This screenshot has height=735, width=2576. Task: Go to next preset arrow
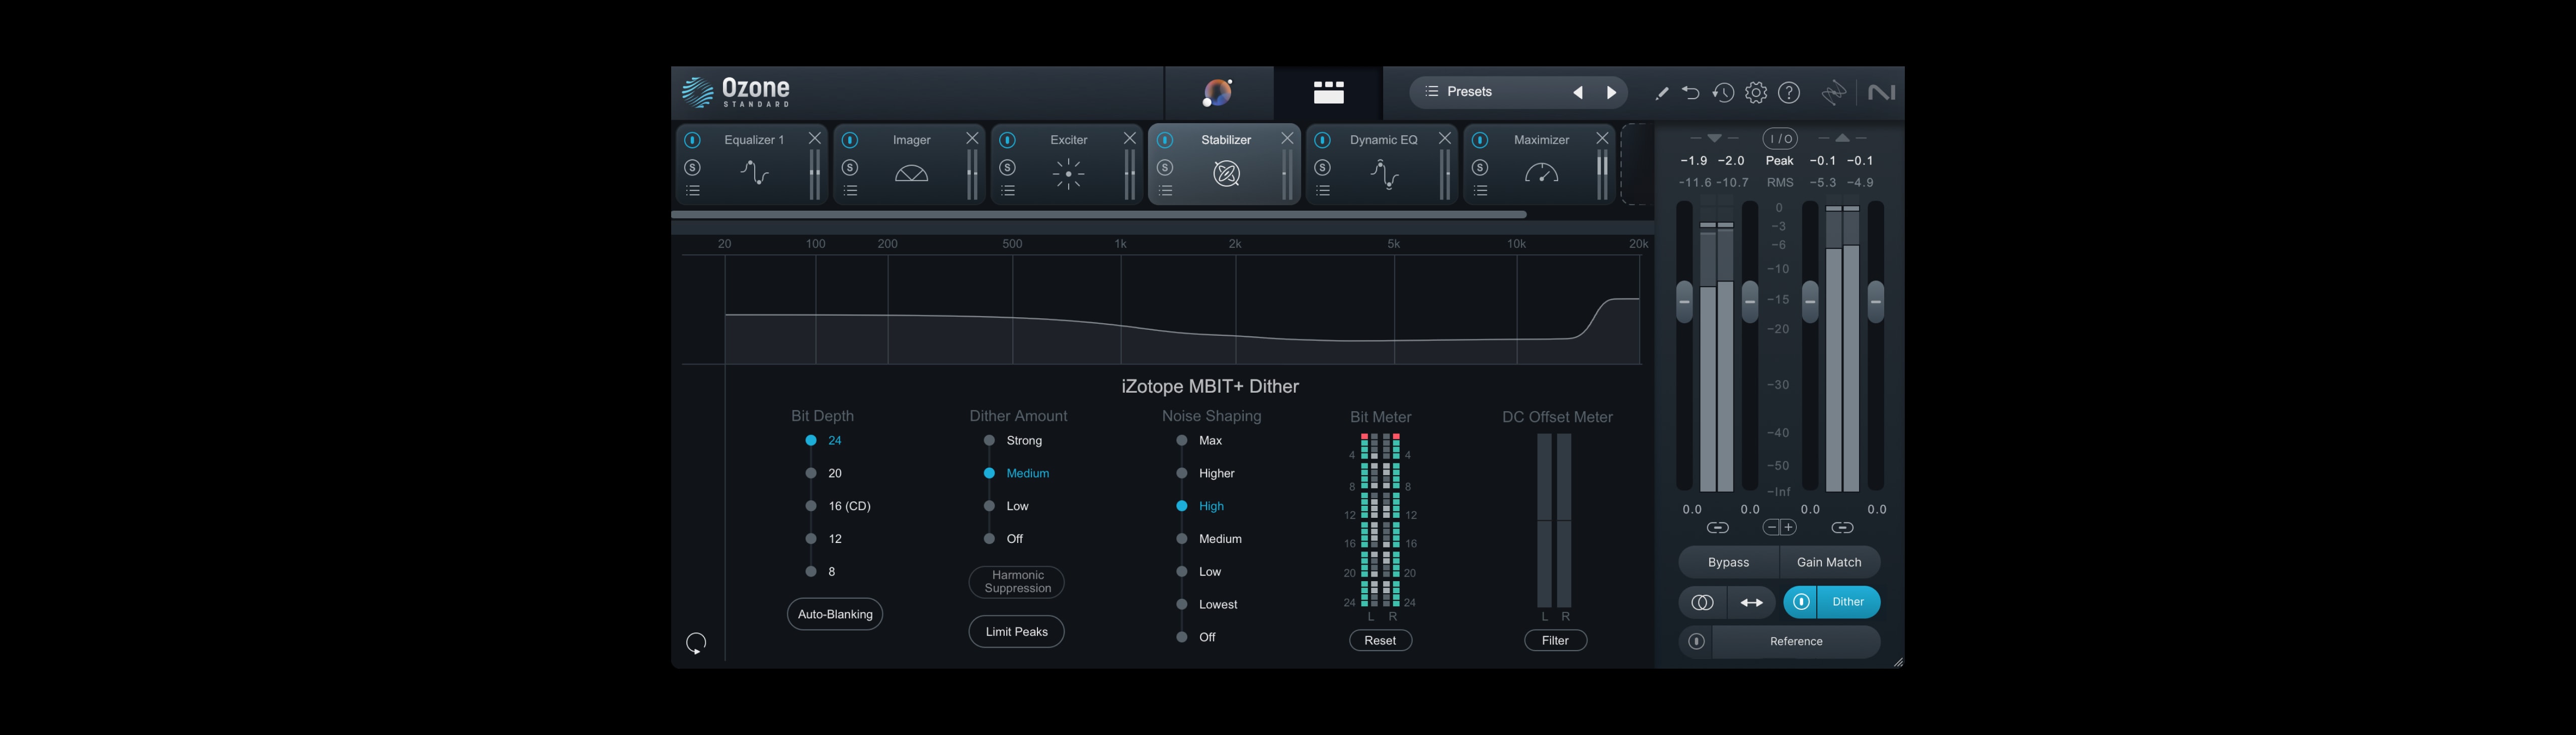(x=1611, y=93)
